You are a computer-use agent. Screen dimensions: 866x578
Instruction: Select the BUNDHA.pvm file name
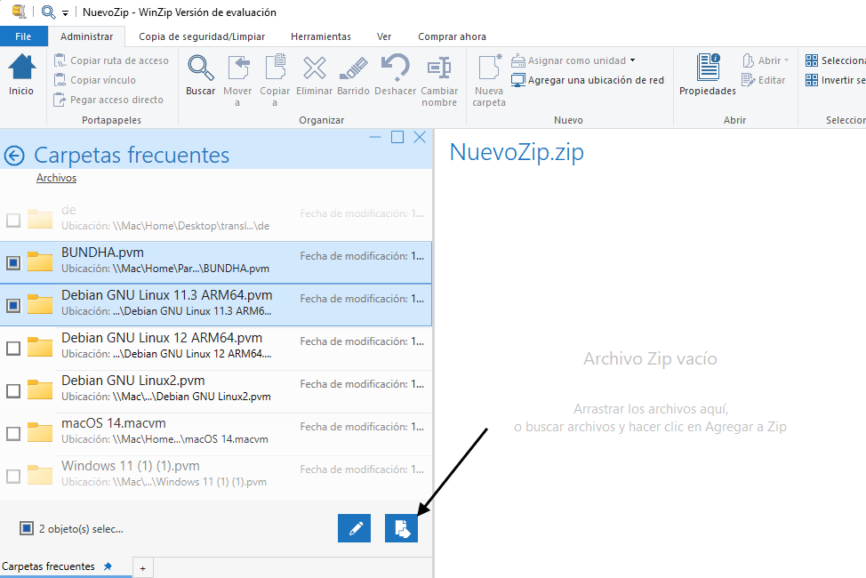point(103,253)
